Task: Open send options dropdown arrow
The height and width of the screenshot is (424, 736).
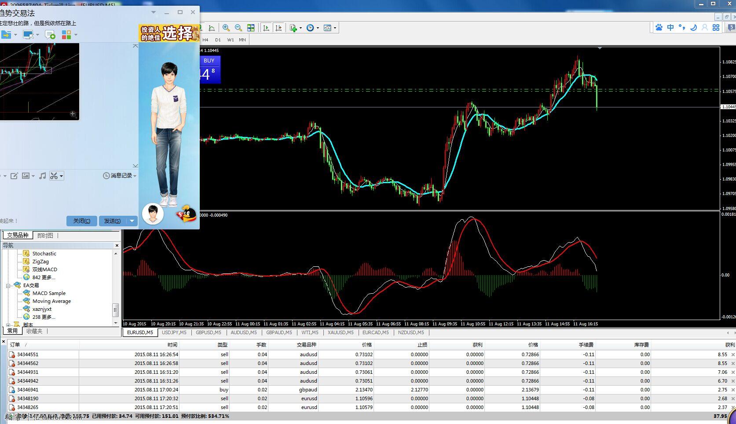Action: (132, 221)
